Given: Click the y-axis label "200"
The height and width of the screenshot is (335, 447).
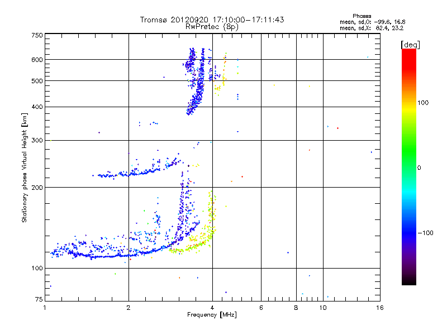Looking at the screenshot, I should tap(37, 188).
